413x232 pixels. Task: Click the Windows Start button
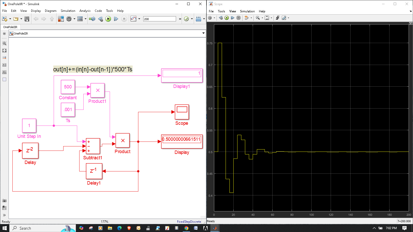tap(5, 228)
